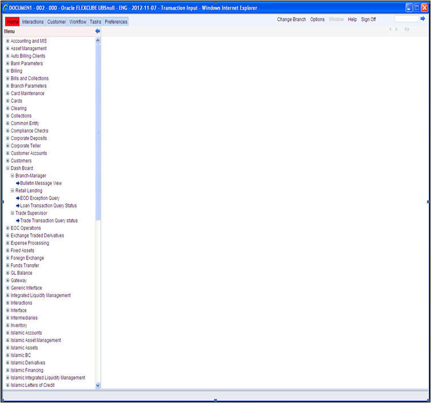This screenshot has height=403, width=431.
Task: Expand the Islamic Accounts node
Action: click(8, 332)
